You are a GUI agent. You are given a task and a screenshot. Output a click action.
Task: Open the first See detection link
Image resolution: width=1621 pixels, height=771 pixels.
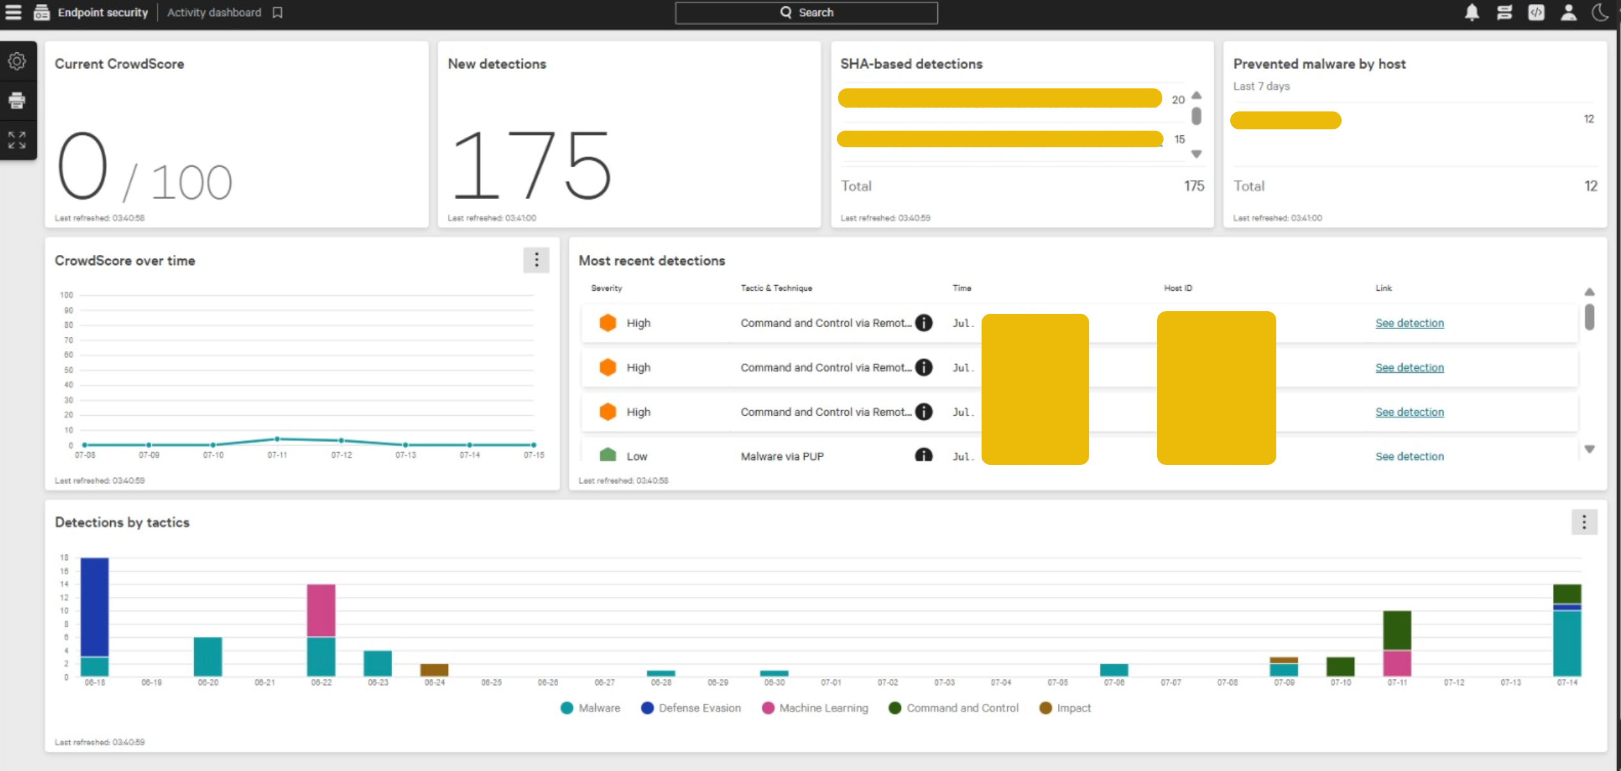1409,323
